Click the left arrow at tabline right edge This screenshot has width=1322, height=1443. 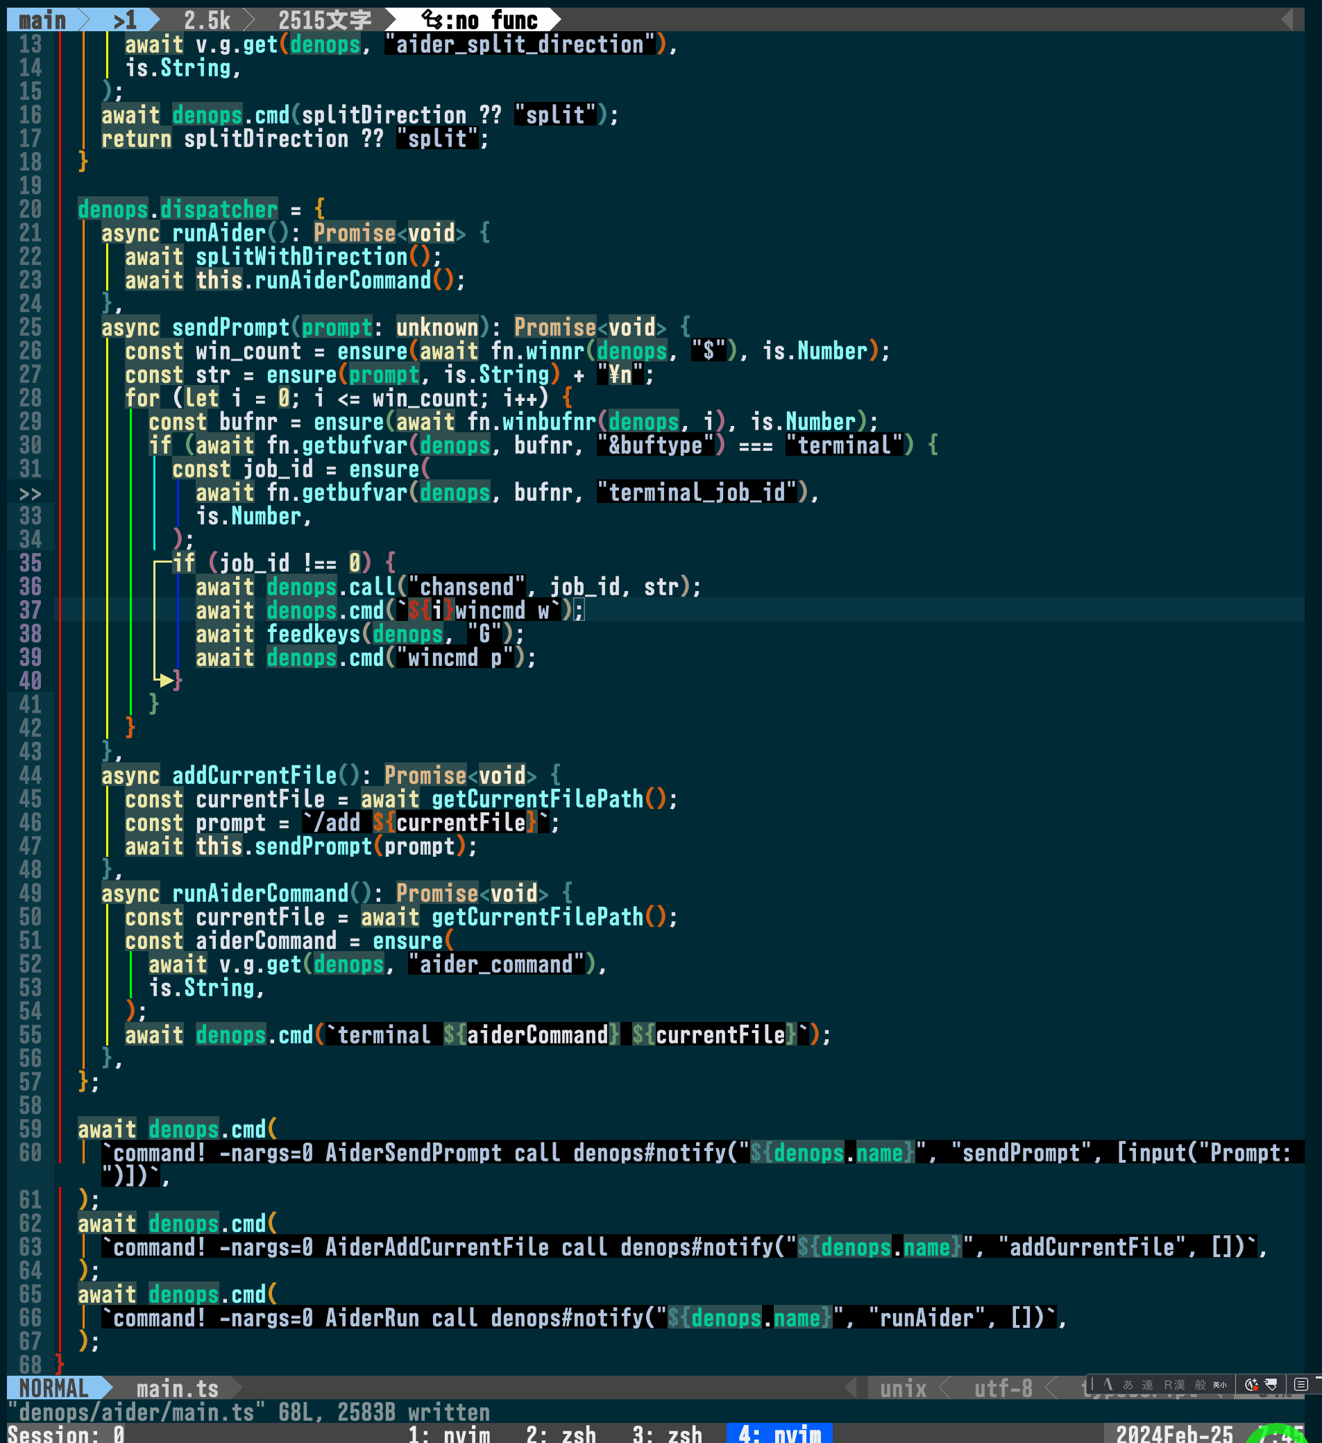(x=1287, y=19)
